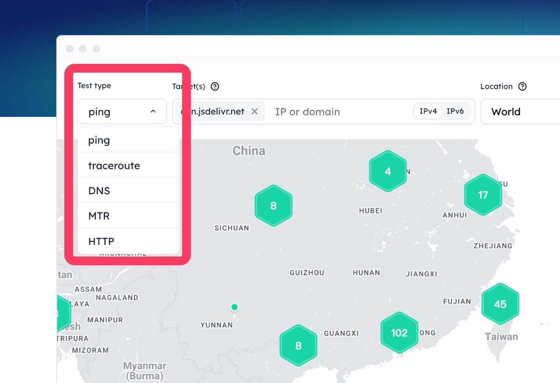
Task: Remove the jsdelivr.net target tag
Action: [255, 111]
